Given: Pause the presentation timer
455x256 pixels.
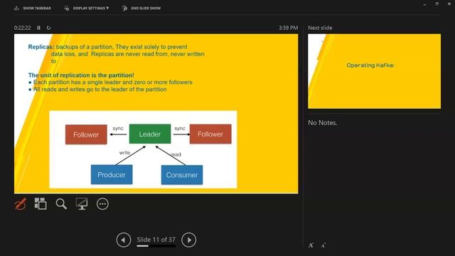Looking at the screenshot, I should 38,28.
